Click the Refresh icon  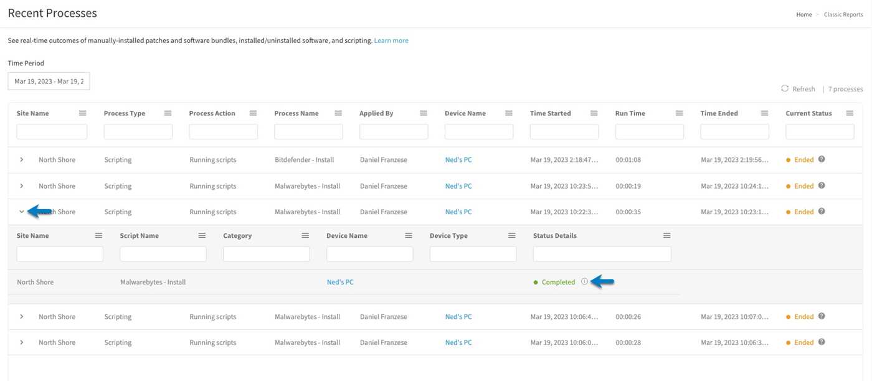click(785, 89)
